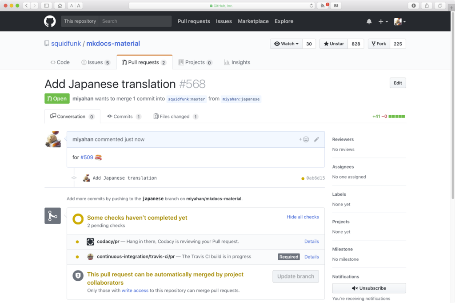Click the Safari home icon
The height and width of the screenshot is (303, 455).
pyautogui.click(x=60, y=5)
